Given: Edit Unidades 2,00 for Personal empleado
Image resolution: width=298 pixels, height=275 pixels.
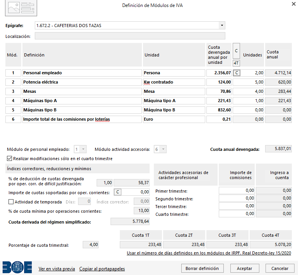Looking at the screenshot, I should (x=252, y=73).
